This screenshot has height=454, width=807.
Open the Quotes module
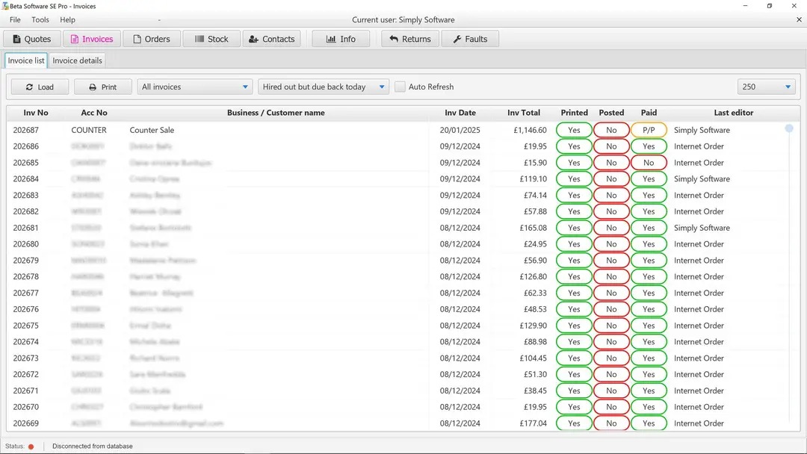(32, 39)
